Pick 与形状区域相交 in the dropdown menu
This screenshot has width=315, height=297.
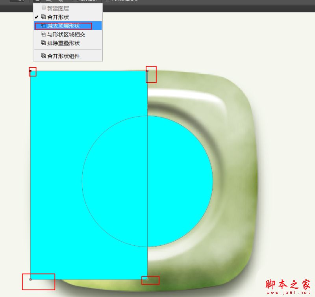pyautogui.click(x=68, y=34)
